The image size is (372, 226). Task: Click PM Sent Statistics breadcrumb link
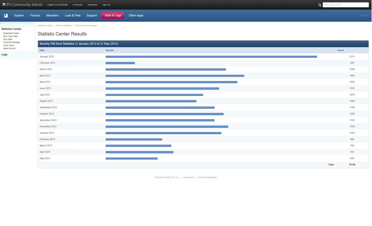click(64, 25)
